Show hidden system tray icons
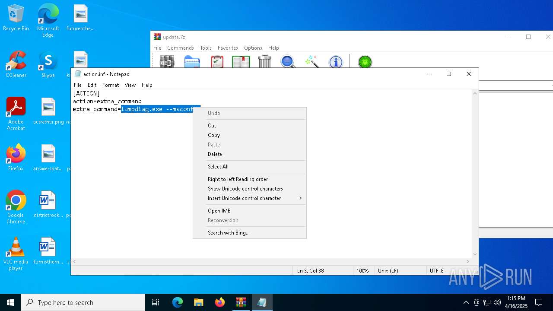This screenshot has height=311, width=553. [x=466, y=302]
